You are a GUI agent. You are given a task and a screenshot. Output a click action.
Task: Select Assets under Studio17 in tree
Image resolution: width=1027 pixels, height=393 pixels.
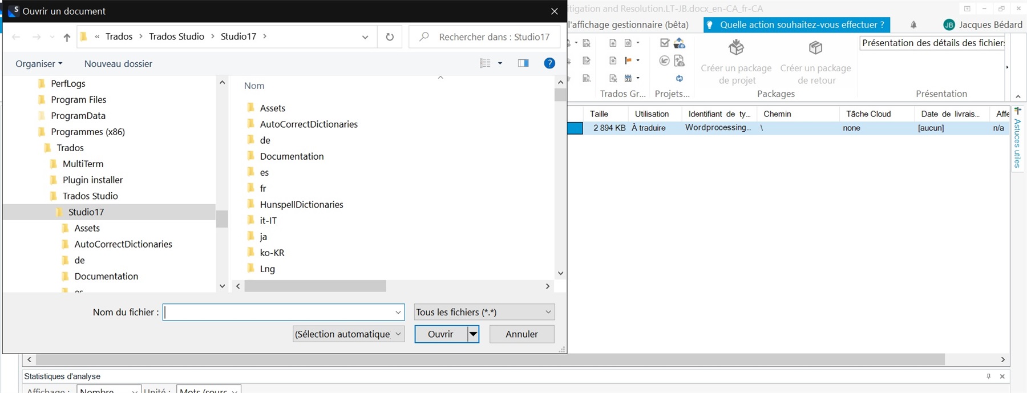(87, 228)
